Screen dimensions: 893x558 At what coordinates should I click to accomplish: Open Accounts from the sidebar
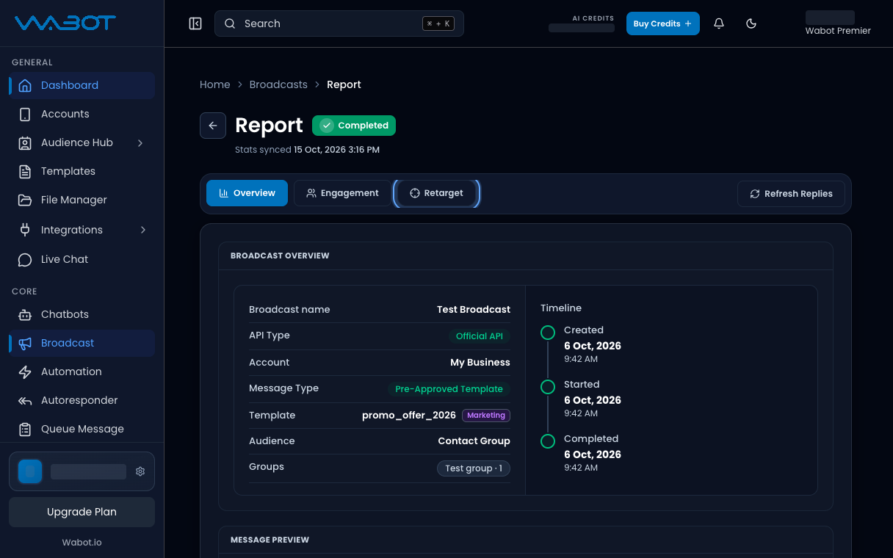(82, 114)
